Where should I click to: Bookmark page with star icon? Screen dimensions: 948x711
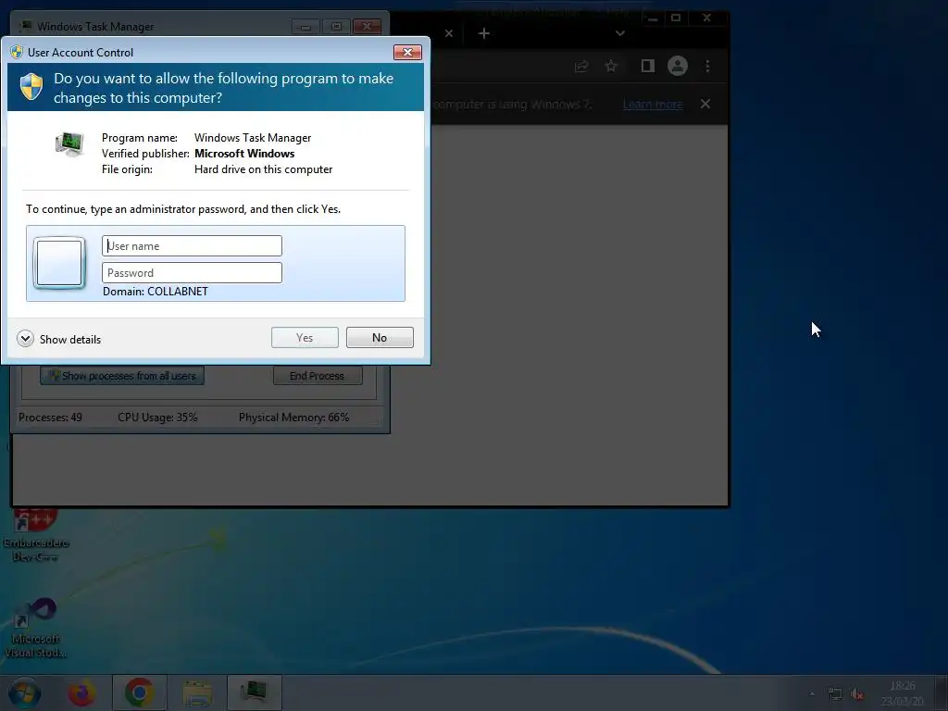611,66
